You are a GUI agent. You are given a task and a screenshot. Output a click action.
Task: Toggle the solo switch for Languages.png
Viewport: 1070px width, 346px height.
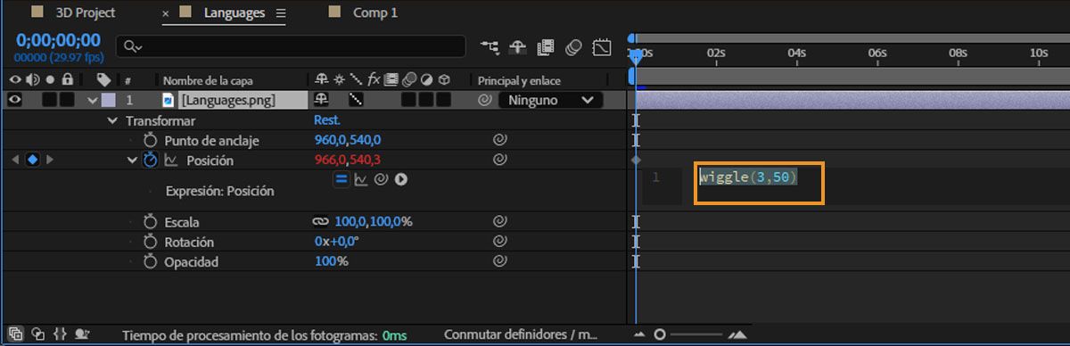(50, 100)
